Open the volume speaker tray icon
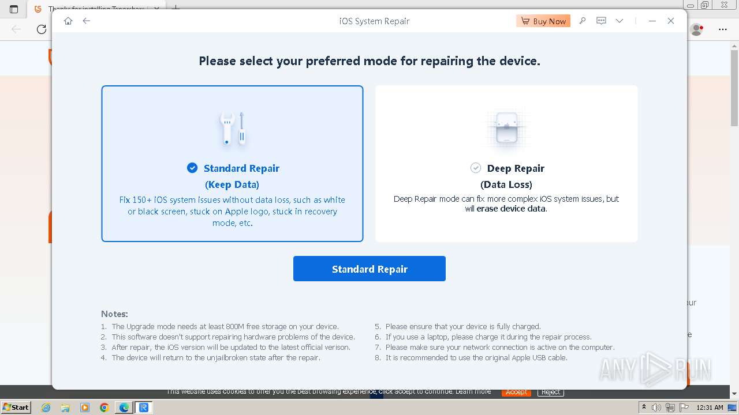Viewport: 739px width, 415px height. [x=656, y=408]
